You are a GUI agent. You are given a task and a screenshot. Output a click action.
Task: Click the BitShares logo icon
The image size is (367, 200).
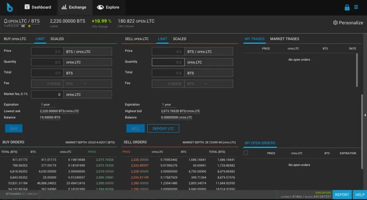(10, 7)
